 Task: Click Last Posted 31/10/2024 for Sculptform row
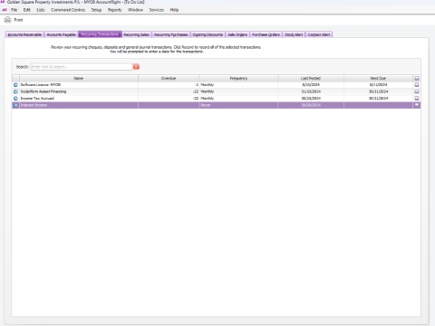pos(311,91)
